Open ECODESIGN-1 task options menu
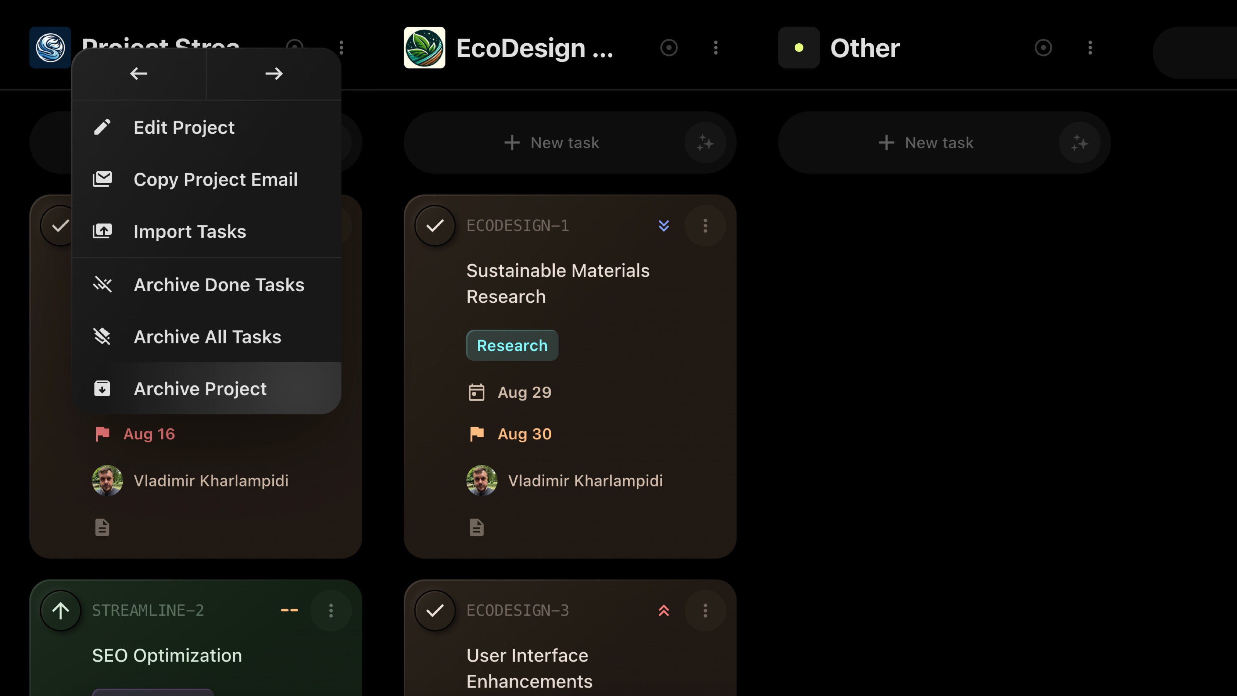Image resolution: width=1237 pixels, height=696 pixels. tap(705, 226)
